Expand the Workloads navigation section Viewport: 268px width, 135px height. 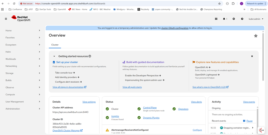[x=23, y=59]
